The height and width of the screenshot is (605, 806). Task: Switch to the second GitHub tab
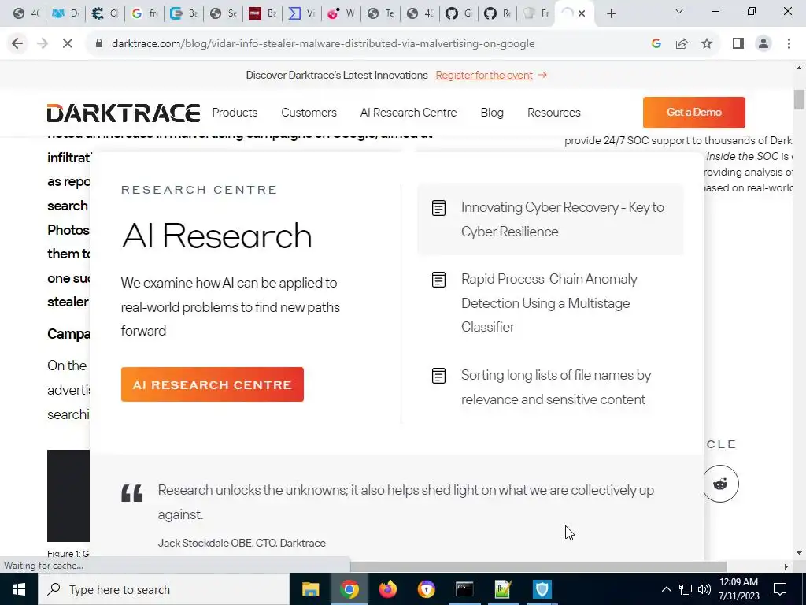click(x=498, y=14)
